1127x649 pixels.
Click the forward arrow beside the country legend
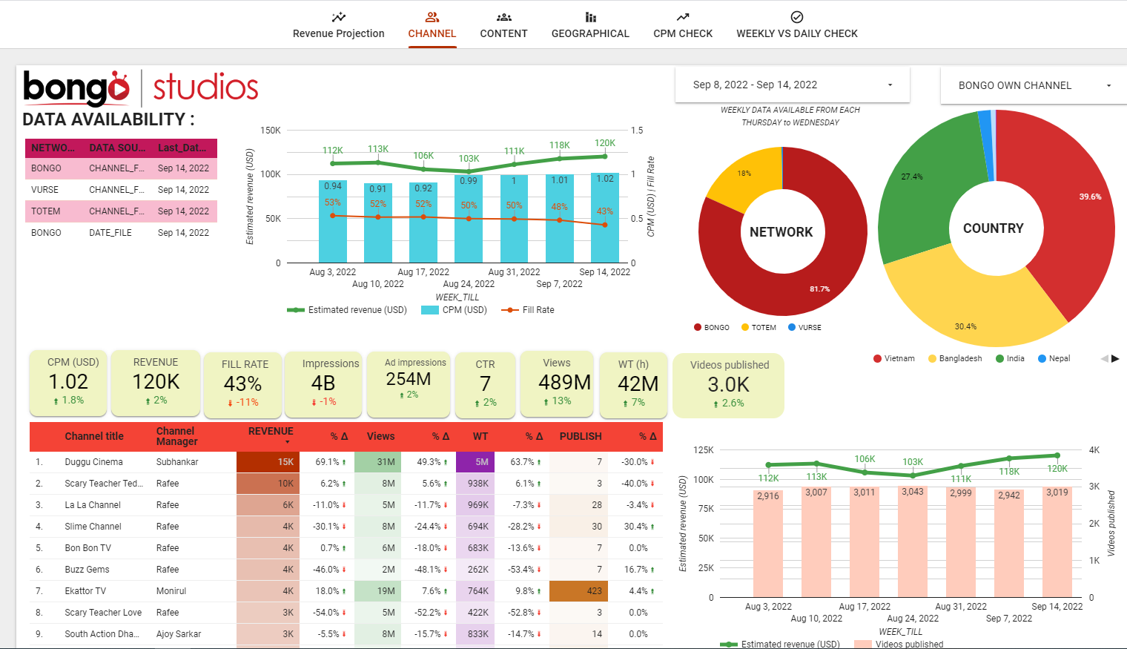coord(1116,358)
